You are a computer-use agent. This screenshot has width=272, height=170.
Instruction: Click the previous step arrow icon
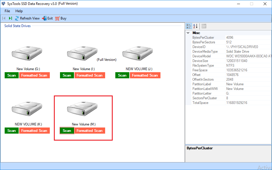tap(4, 18)
